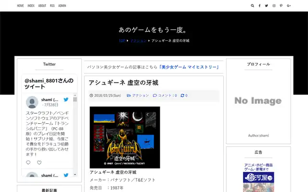This screenshot has height=192, width=308.
Task: Open the search icon in header
Action: pos(252,6)
